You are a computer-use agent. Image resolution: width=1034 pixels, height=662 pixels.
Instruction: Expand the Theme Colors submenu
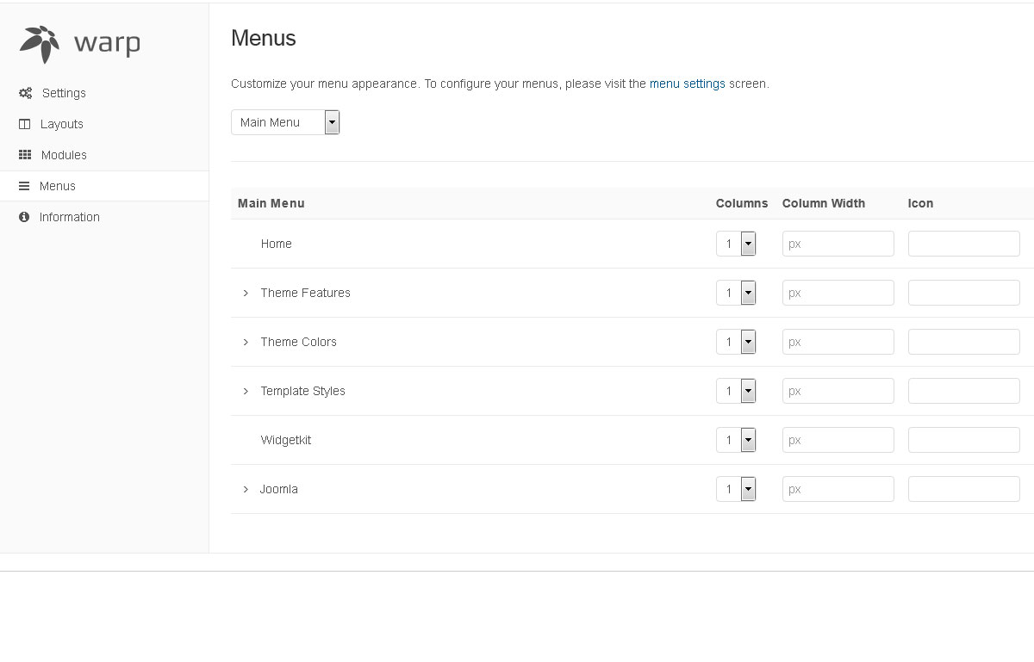pos(246,342)
